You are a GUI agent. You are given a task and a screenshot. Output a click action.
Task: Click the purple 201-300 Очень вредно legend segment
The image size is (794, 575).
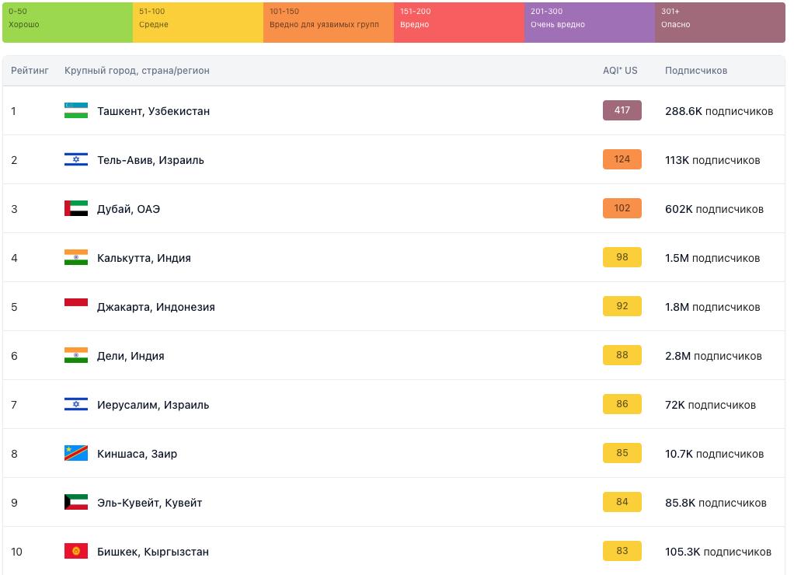coord(589,22)
